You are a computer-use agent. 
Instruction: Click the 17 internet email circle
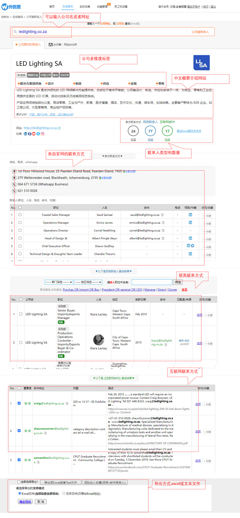pos(167,131)
